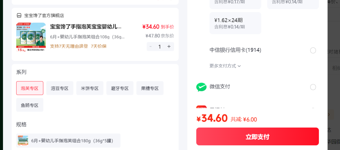Choose the ¥1.62×24期 installment option

[x=235, y=23]
